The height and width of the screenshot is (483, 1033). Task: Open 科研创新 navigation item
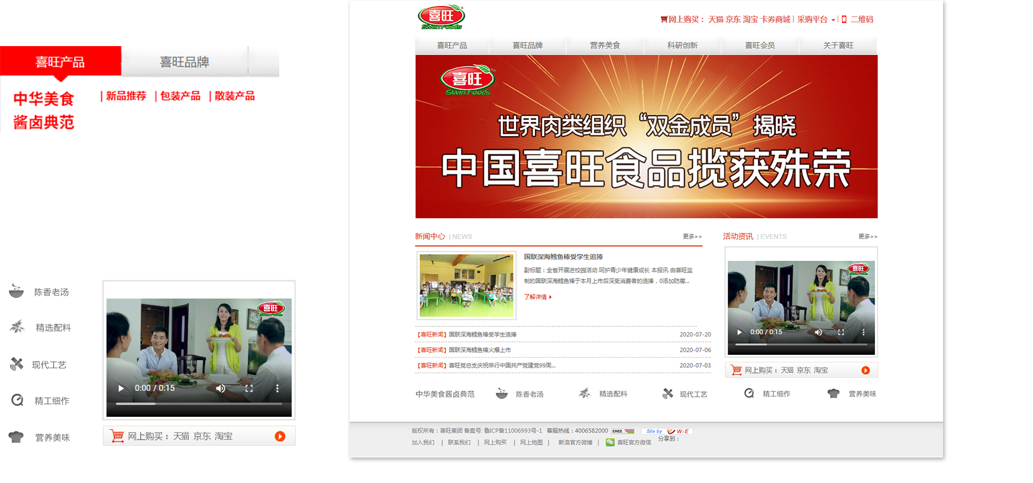682,46
